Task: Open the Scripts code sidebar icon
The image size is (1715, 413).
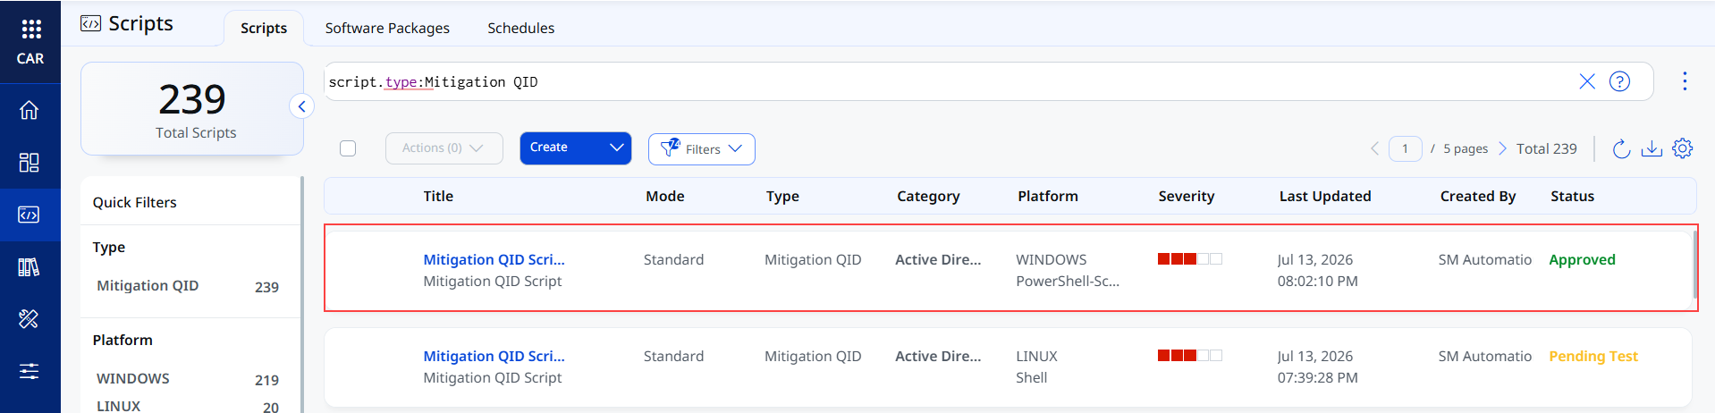Action: 30,215
